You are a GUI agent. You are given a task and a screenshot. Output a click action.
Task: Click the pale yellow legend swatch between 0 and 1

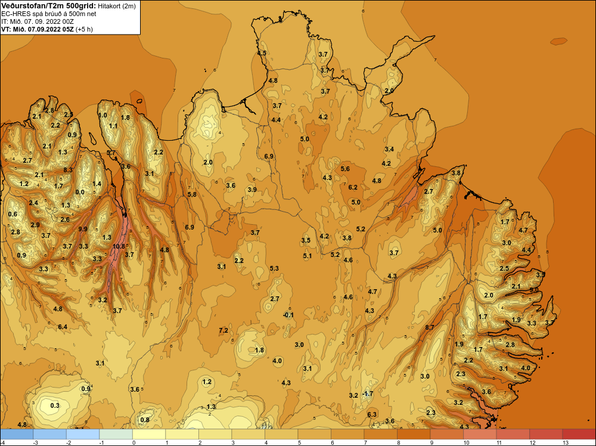[x=149, y=434]
